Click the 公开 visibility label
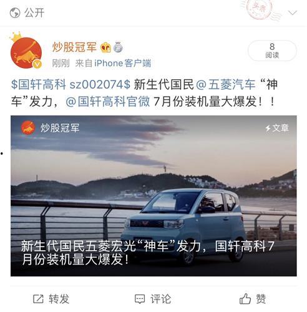 click(x=34, y=13)
